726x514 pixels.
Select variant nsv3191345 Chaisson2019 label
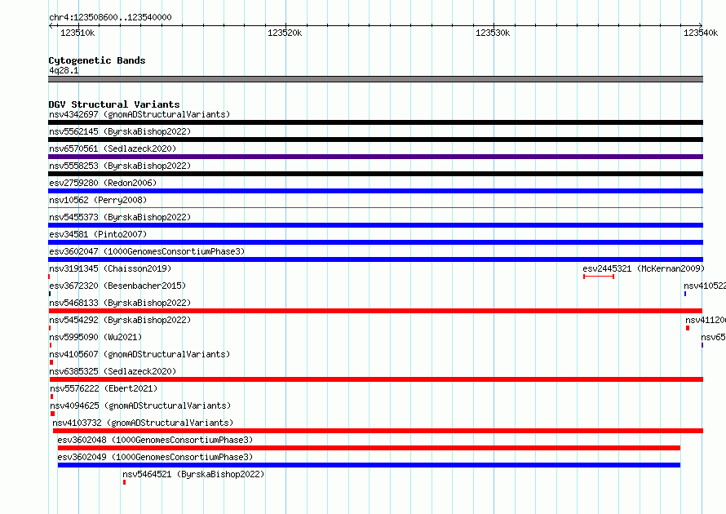pos(110,268)
